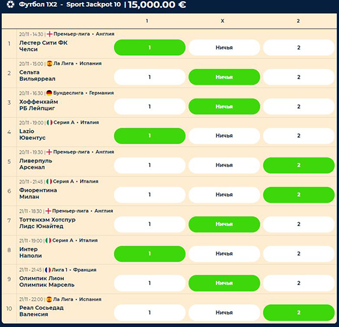Pick away win for Хоффенхайм vs РБ Лейпциг
The image size is (339, 327).
point(299,107)
